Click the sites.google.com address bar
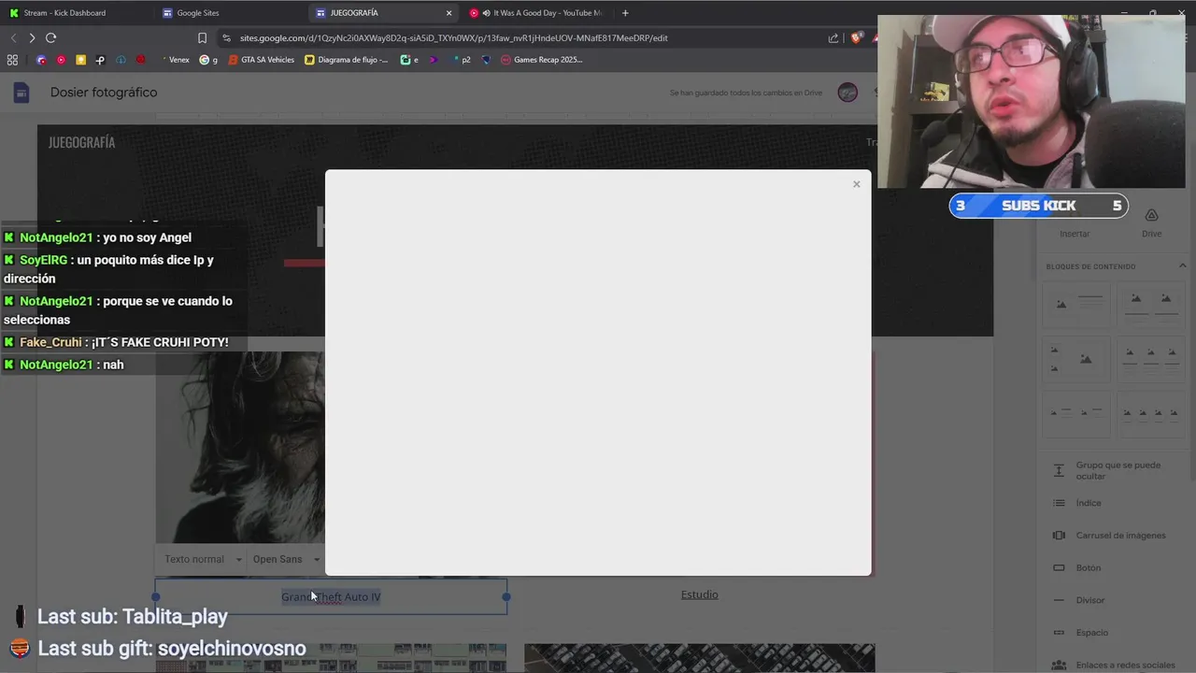Viewport: 1196px width, 673px height. [453, 38]
